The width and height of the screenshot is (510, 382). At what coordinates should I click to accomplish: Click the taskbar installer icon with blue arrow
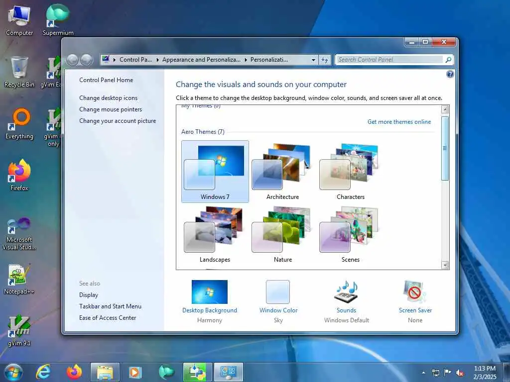(197, 372)
